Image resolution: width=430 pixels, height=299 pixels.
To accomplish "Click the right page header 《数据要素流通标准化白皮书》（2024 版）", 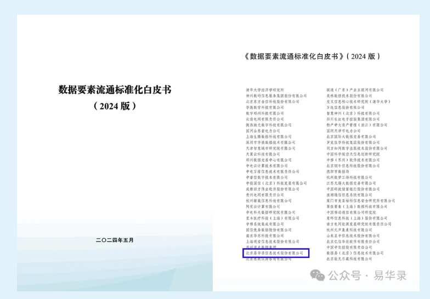I will tap(311, 56).
